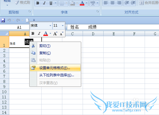159x115 pixels.
Task: Toggle Italic on the mini toolbar
Action: point(39,33)
